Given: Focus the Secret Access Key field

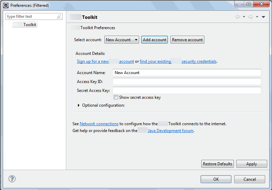Looking at the screenshot, I should tap(187, 91).
